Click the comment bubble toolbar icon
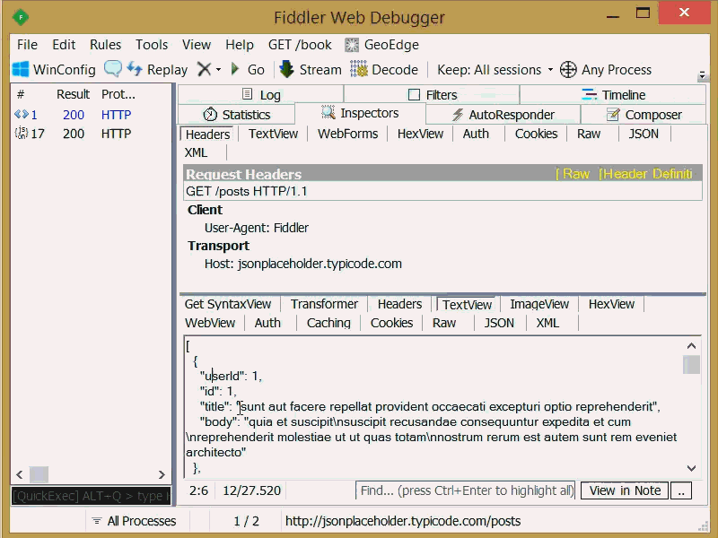This screenshot has width=718, height=538. (x=112, y=69)
